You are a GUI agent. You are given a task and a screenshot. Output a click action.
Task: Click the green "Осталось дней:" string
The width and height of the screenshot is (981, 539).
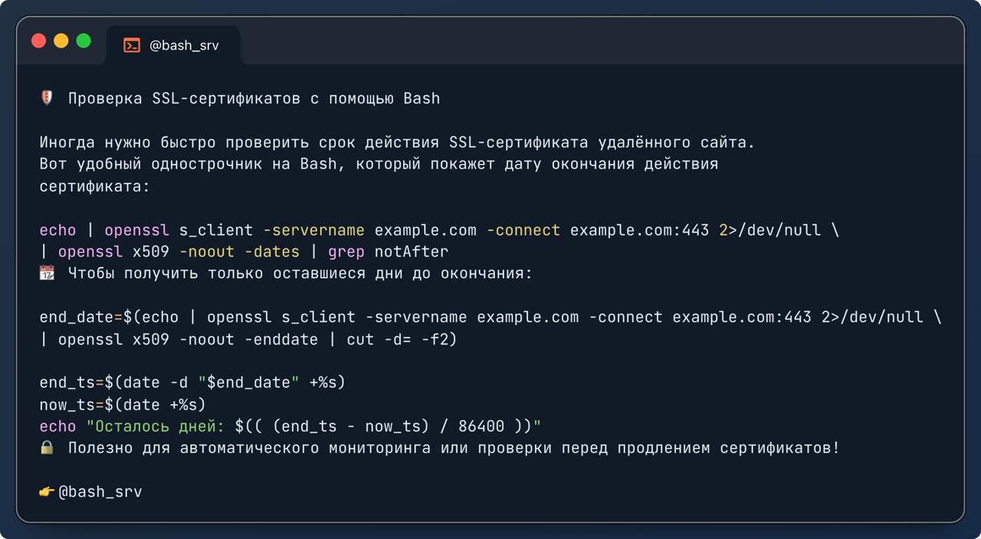click(x=156, y=426)
